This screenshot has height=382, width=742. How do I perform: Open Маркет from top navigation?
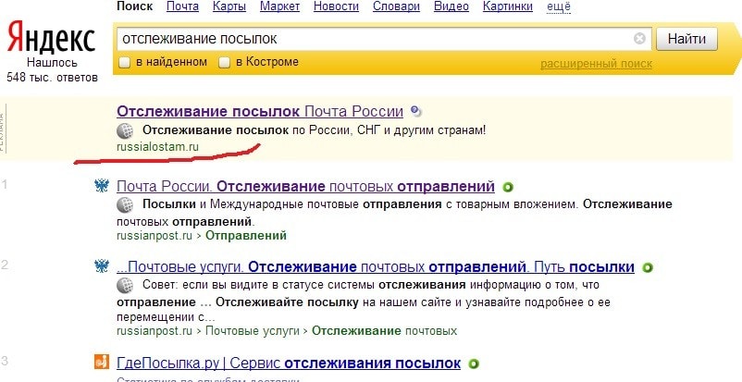tap(280, 6)
